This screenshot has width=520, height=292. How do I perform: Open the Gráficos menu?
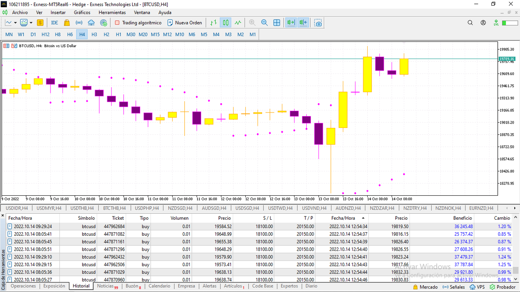pyautogui.click(x=82, y=13)
